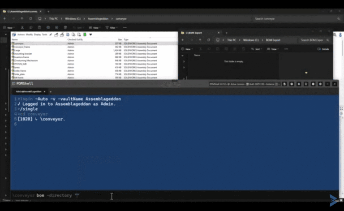344x211 pixels.
Task: Go back in the conveyor Explorer window
Action: pyautogui.click(x=5, y=19)
